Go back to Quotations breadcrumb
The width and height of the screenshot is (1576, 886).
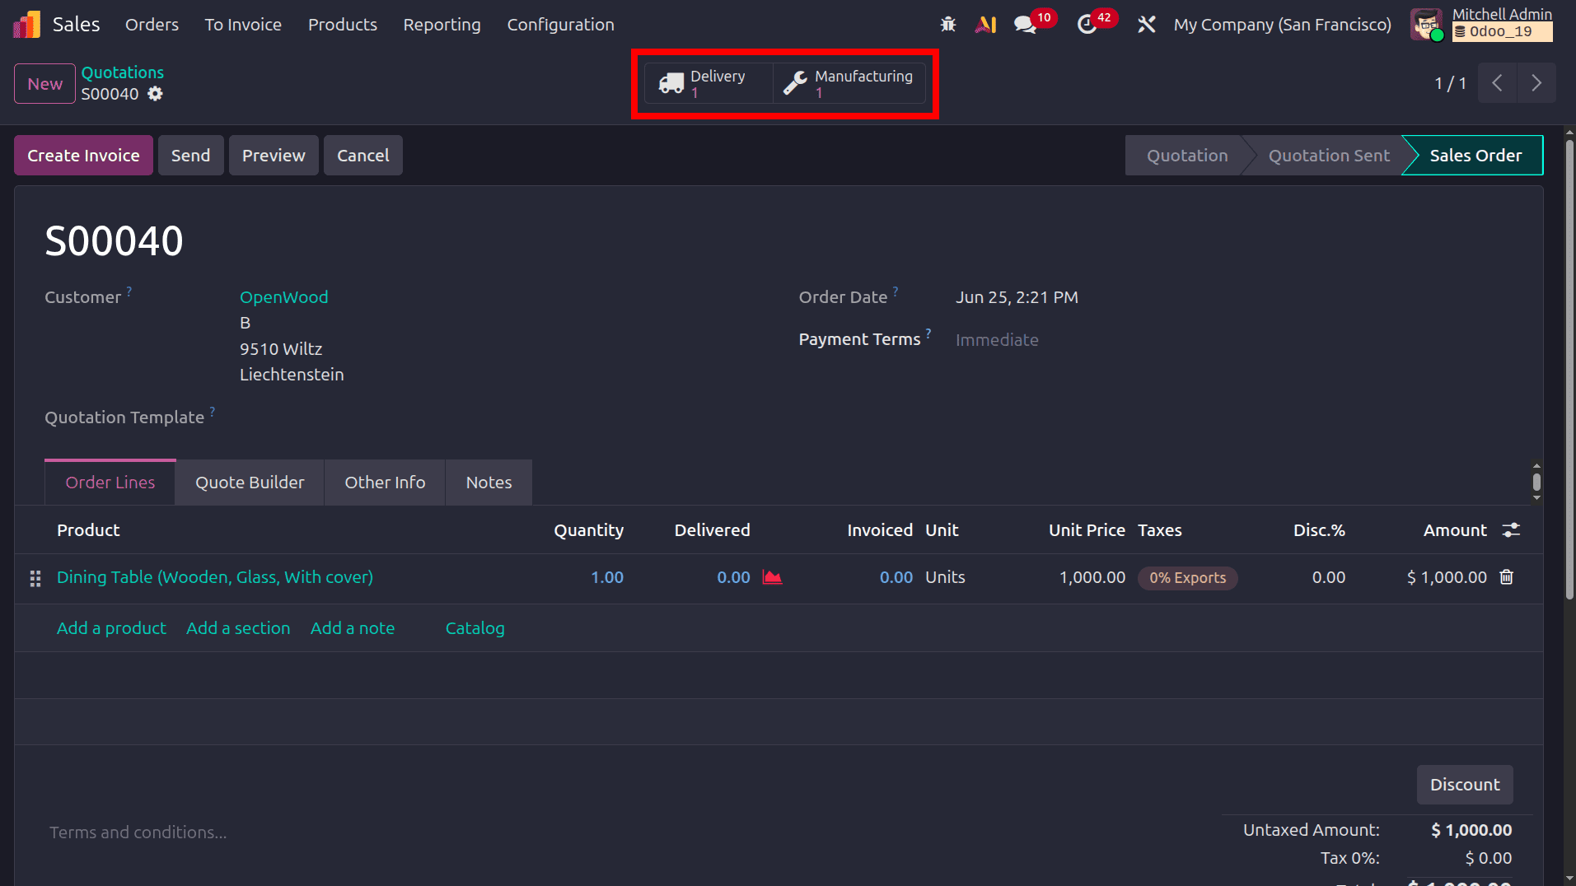coord(122,72)
